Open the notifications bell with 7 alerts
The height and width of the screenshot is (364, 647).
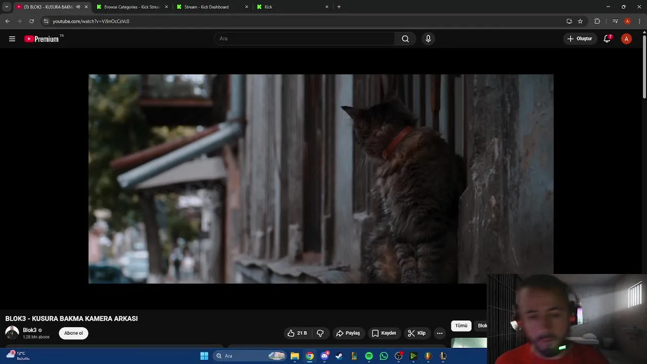click(x=608, y=39)
